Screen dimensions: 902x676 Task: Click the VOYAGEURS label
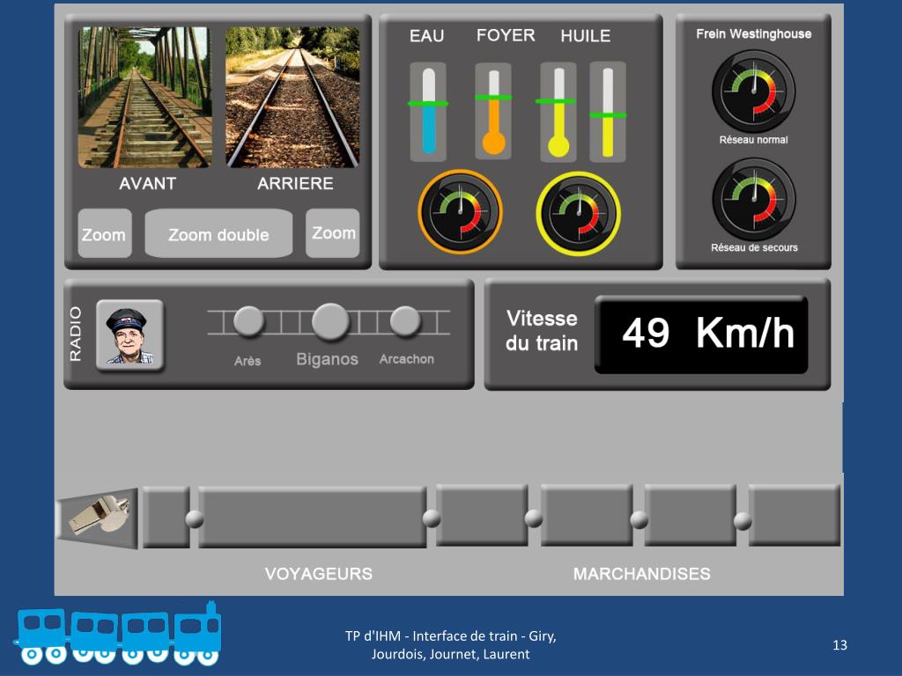tap(319, 574)
